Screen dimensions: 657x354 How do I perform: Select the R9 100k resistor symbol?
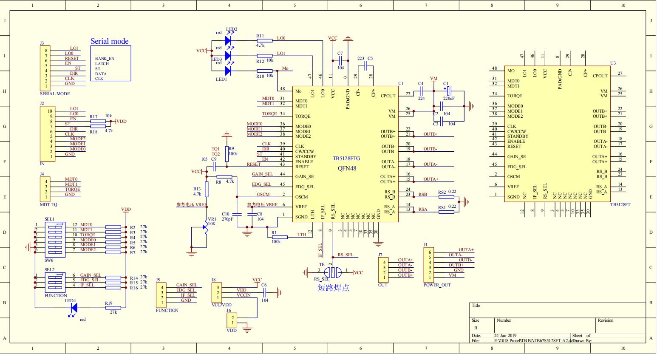tap(227, 152)
